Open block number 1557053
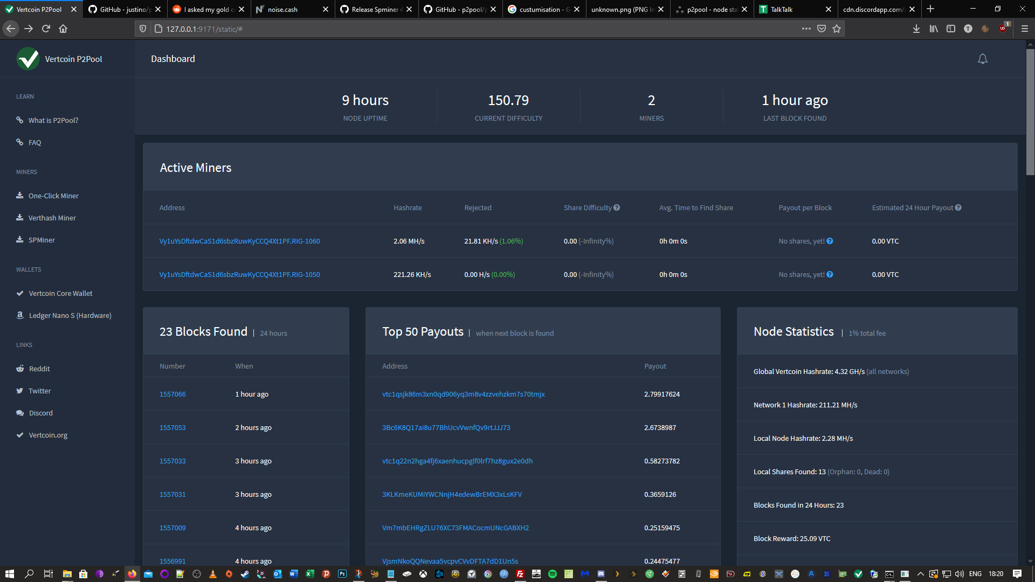Viewport: 1035px width, 582px height. click(172, 427)
